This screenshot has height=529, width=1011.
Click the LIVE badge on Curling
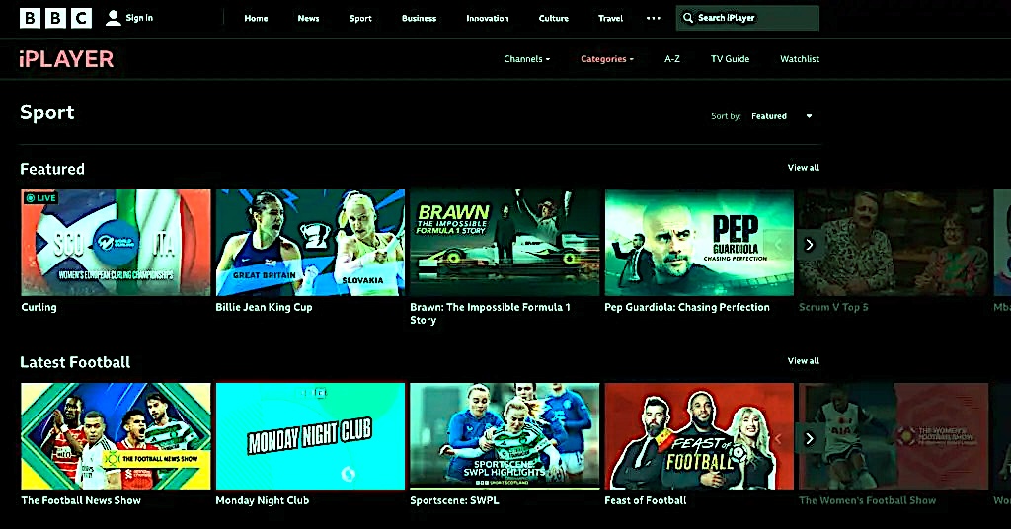pyautogui.click(x=40, y=197)
